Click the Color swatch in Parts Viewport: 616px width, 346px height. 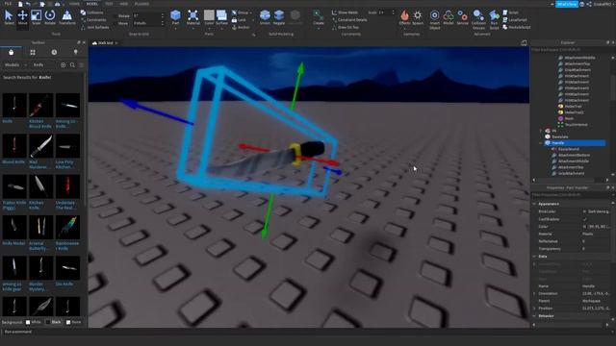coord(209,15)
